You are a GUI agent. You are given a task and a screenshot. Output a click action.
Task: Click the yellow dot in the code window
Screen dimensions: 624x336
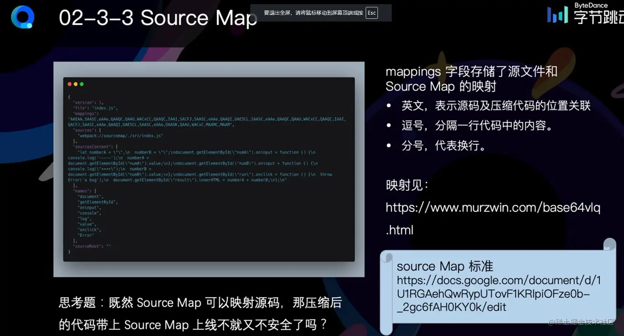point(76,84)
